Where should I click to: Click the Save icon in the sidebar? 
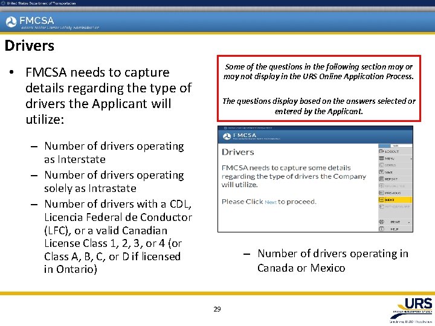(381, 172)
